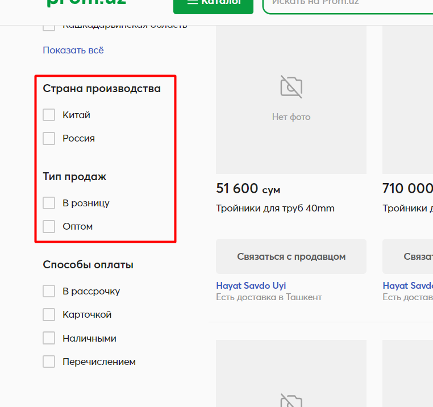433x407 pixels.
Task: Click the crossed-out camera icon on lower product
Action: click(x=291, y=400)
